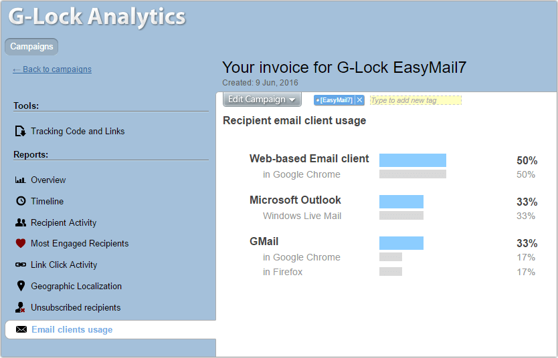Click the Web-based Email client blue bar
This screenshot has width=558, height=358.
click(412, 160)
